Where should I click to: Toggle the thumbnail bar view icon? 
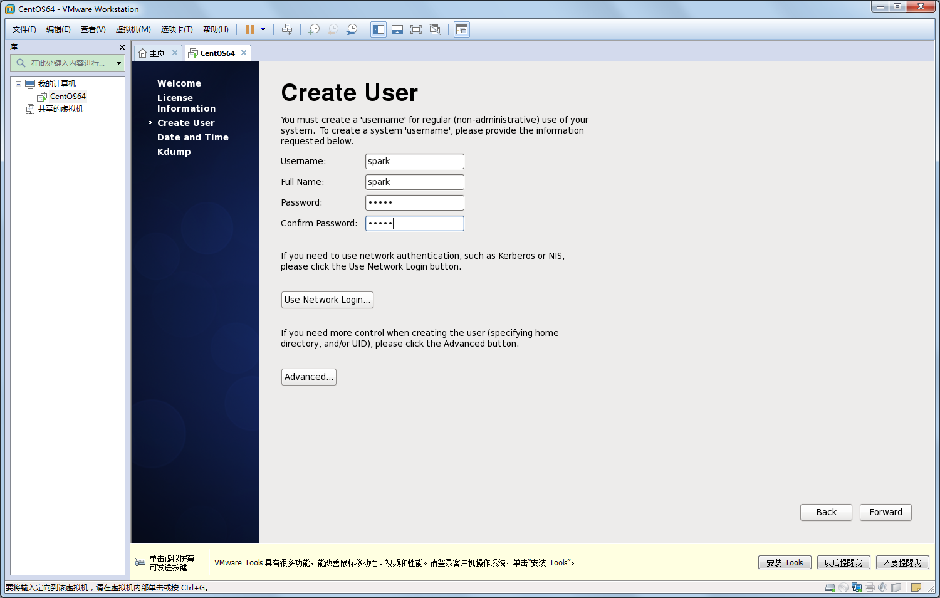pyautogui.click(x=397, y=29)
